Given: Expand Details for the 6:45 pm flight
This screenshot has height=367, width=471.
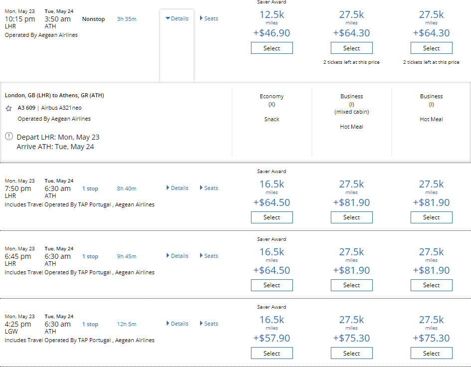Looking at the screenshot, I should 177,256.
